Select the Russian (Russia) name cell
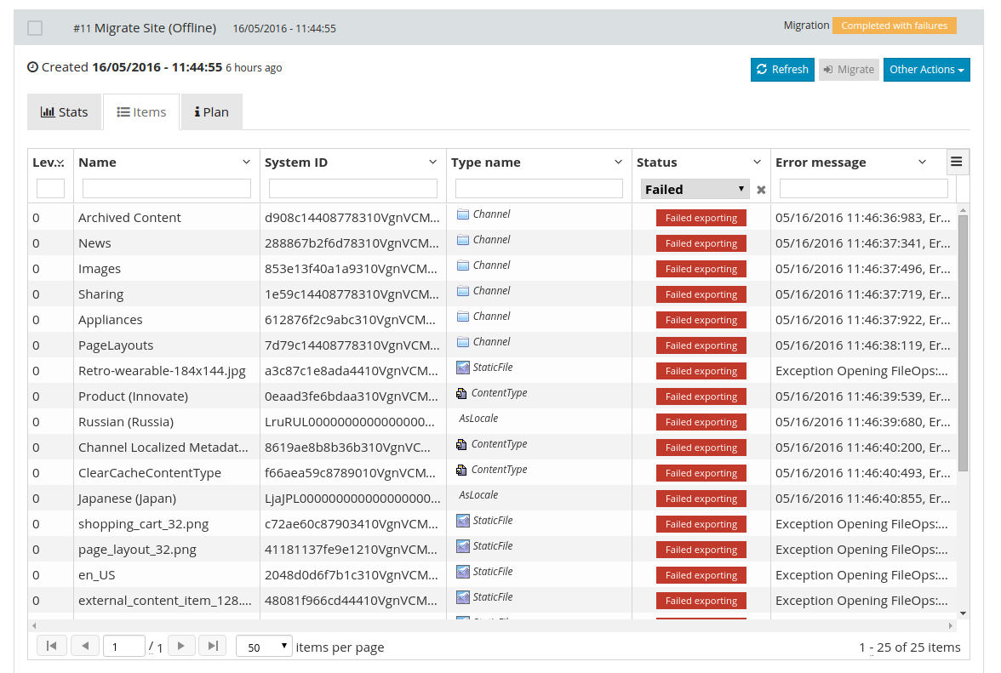The height and width of the screenshot is (673, 1001). 167,422
